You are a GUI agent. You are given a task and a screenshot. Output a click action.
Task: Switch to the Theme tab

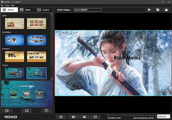[9, 10]
